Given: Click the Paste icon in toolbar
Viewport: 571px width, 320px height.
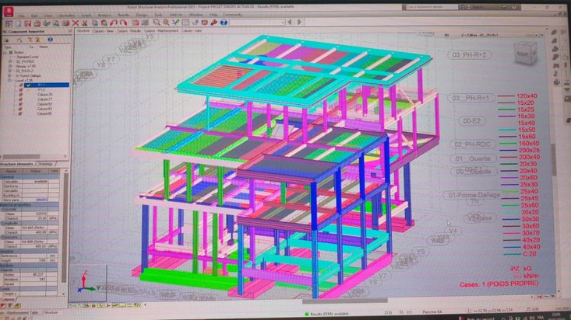Looking at the screenshot, I should tap(104, 23).
